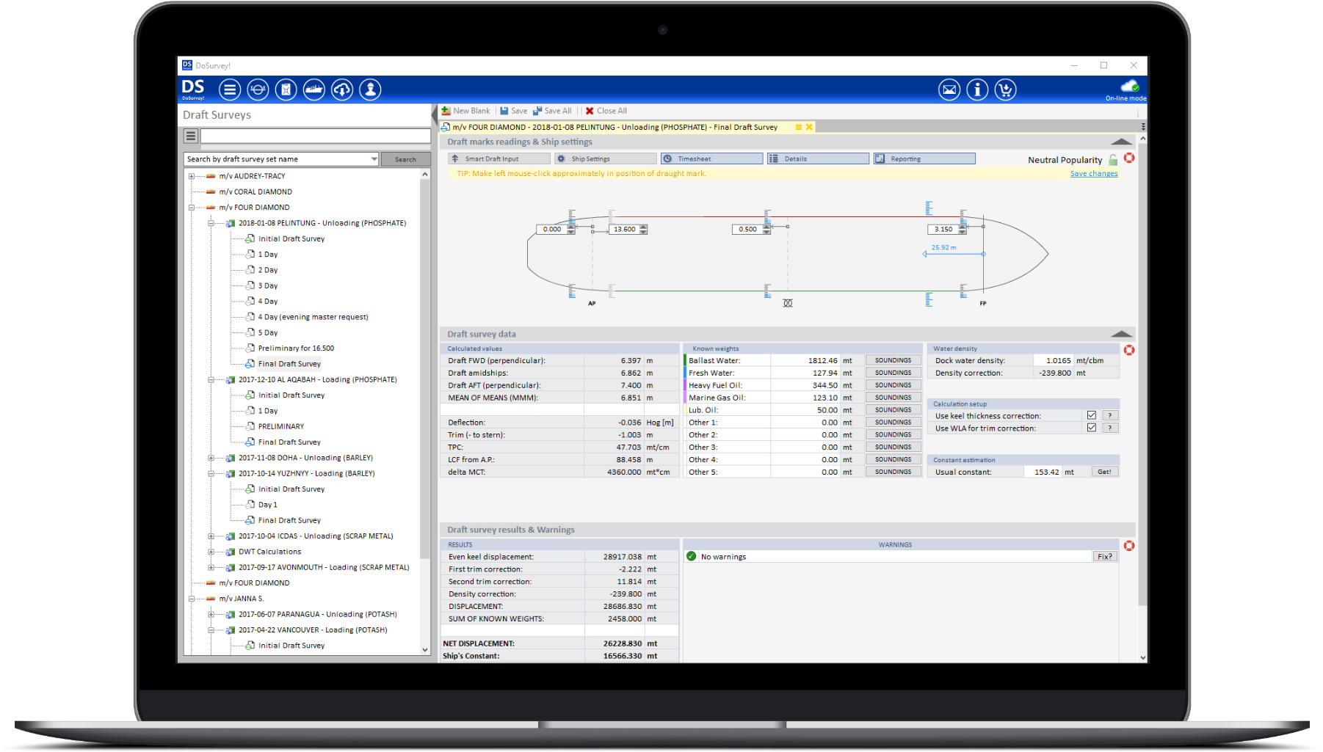The image size is (1323, 752).
Task: Switch to the Timesheet tab
Action: click(712, 158)
